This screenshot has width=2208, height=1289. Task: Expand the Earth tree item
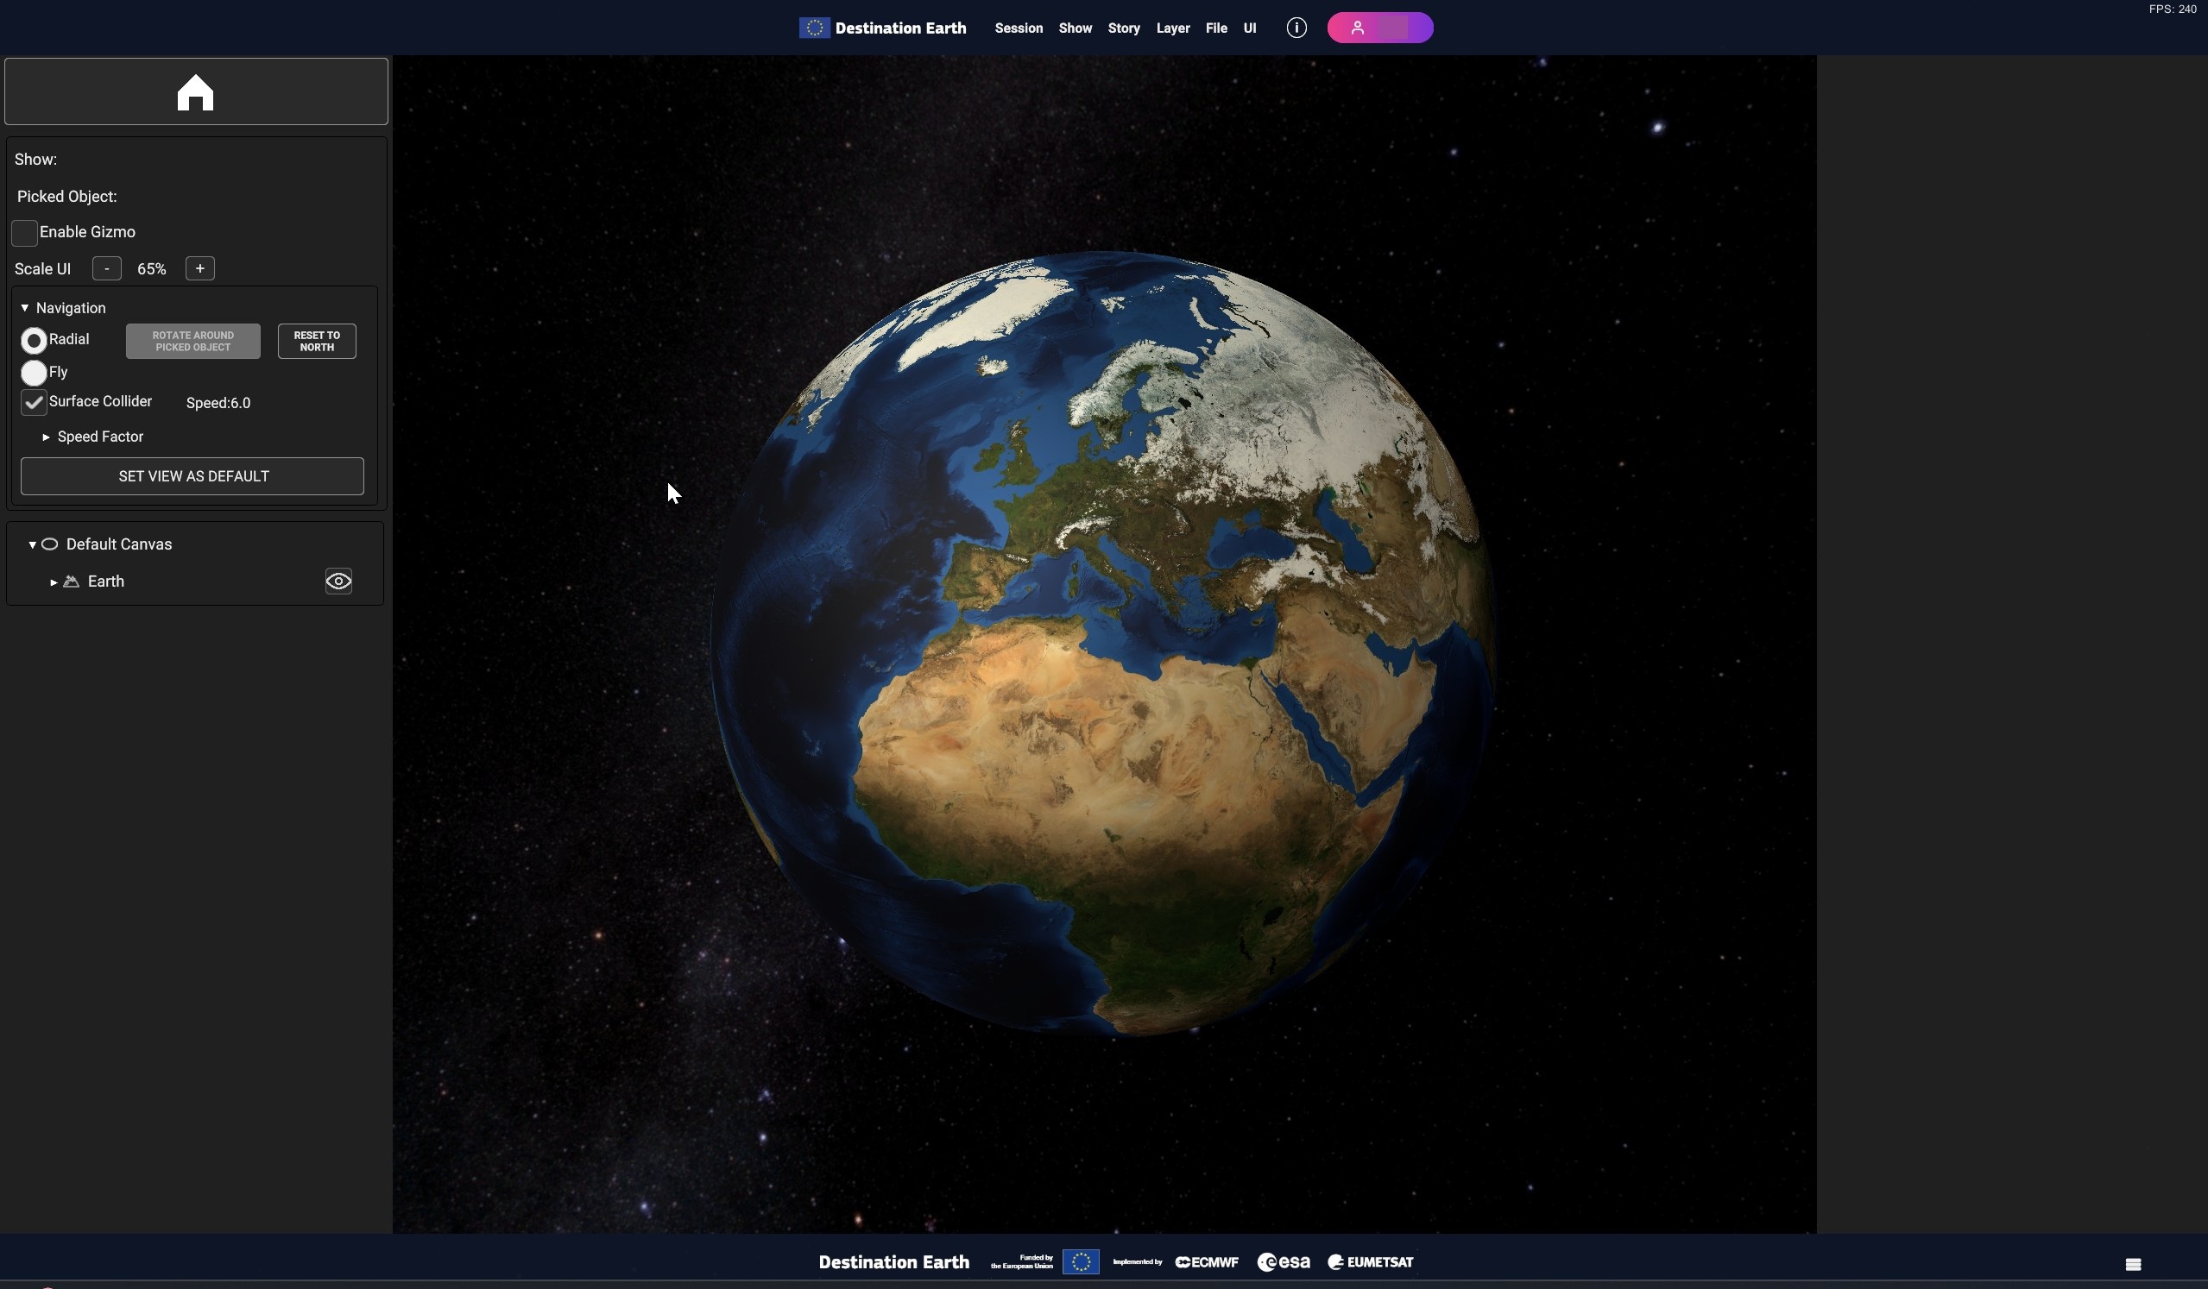(x=54, y=582)
